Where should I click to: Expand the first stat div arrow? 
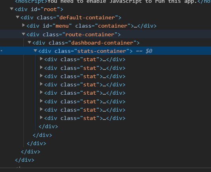pos(41,59)
